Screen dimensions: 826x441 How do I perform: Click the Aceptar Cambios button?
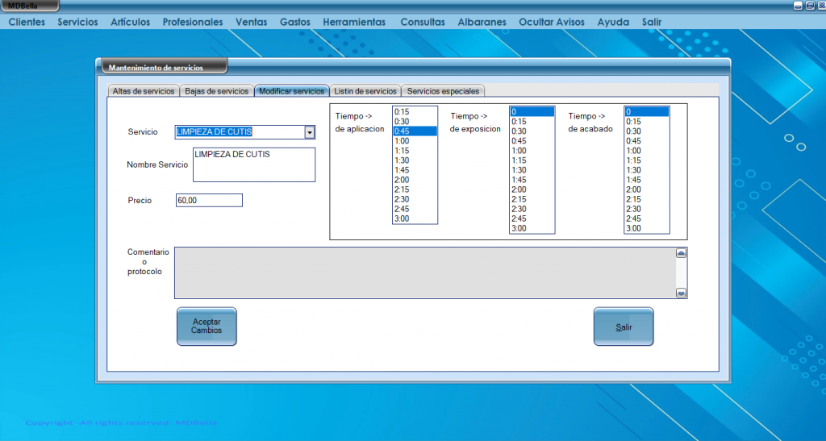206,327
